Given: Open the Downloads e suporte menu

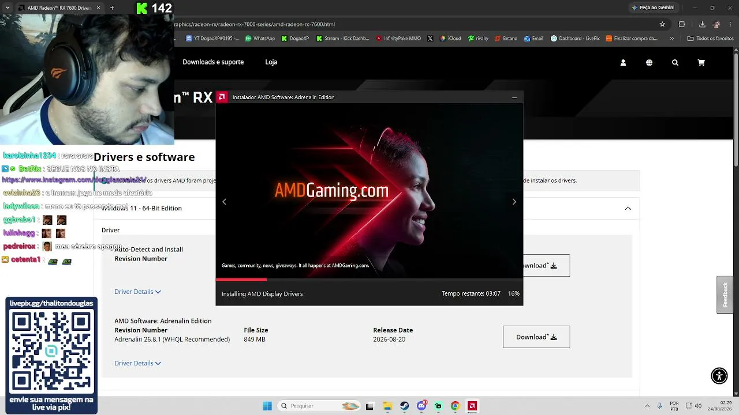Looking at the screenshot, I should click(x=213, y=62).
